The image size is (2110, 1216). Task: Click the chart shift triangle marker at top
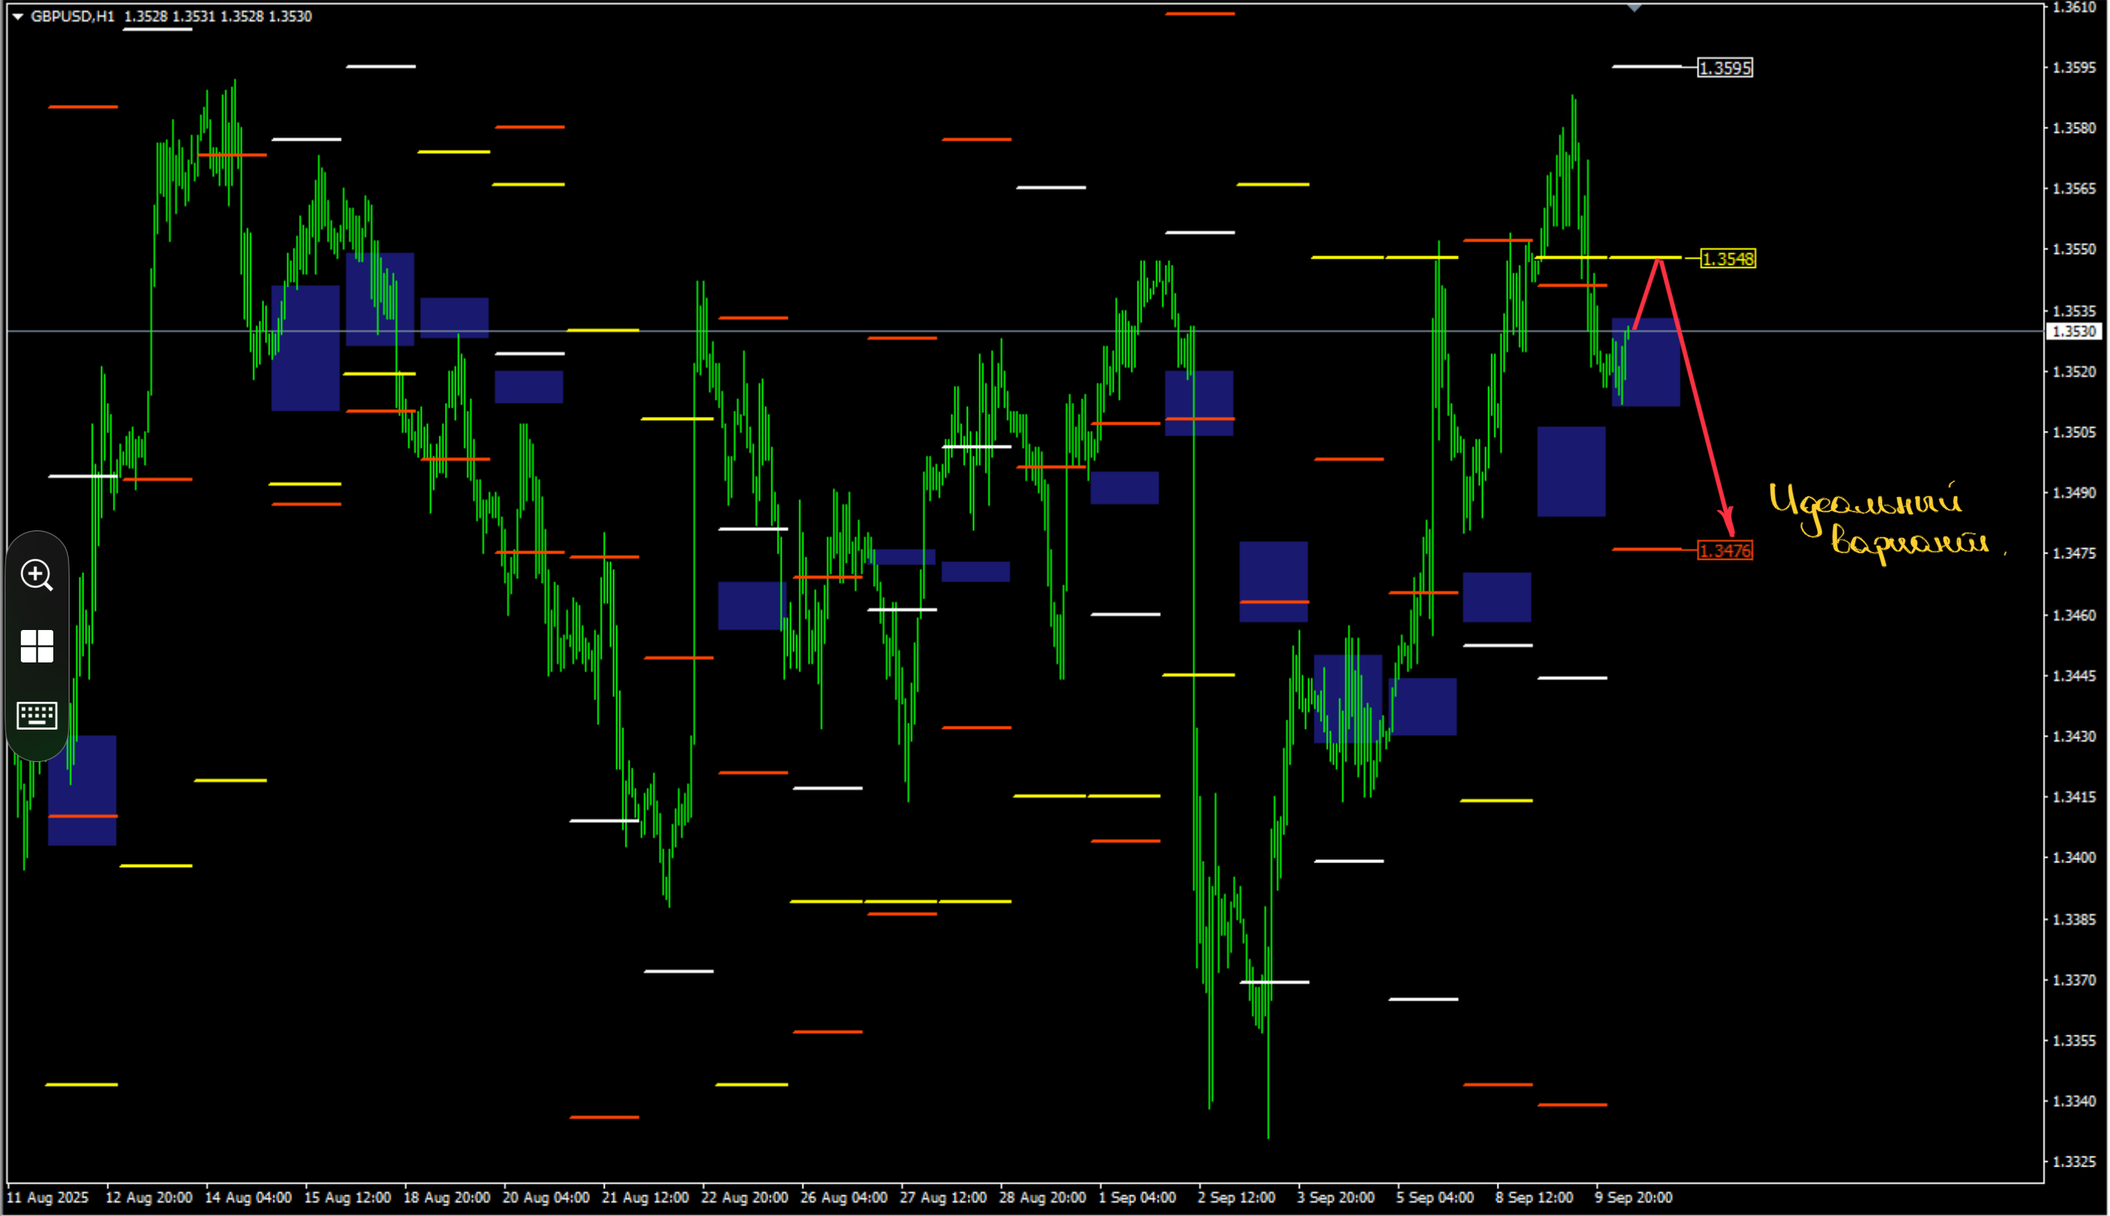point(1635,8)
